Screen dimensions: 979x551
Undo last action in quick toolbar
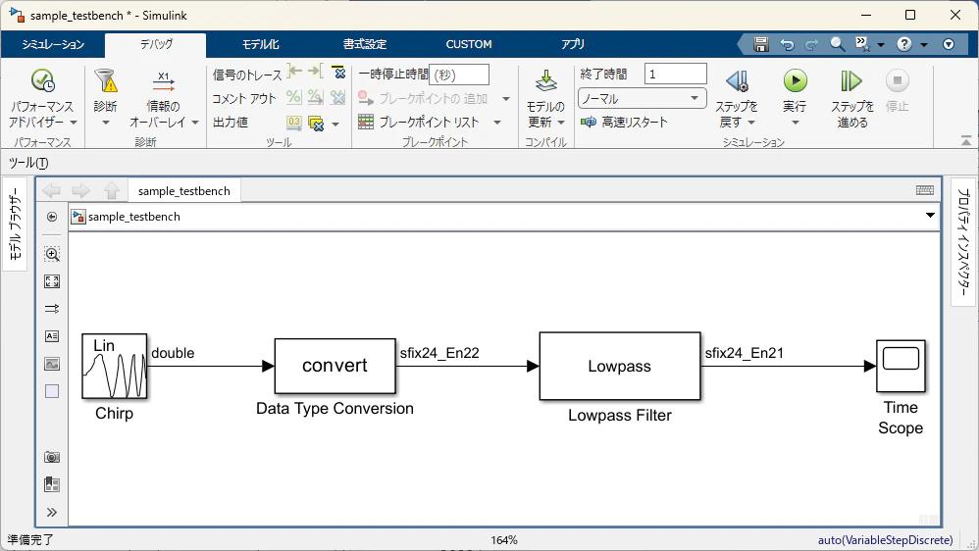(787, 44)
